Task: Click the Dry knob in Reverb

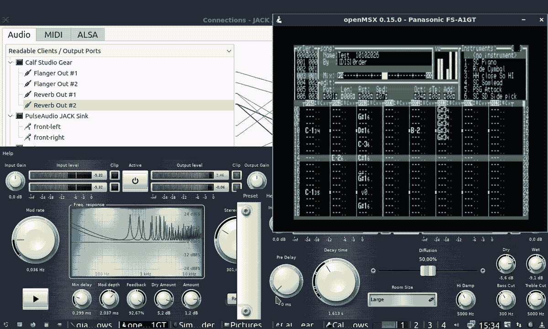Action: [506, 264]
